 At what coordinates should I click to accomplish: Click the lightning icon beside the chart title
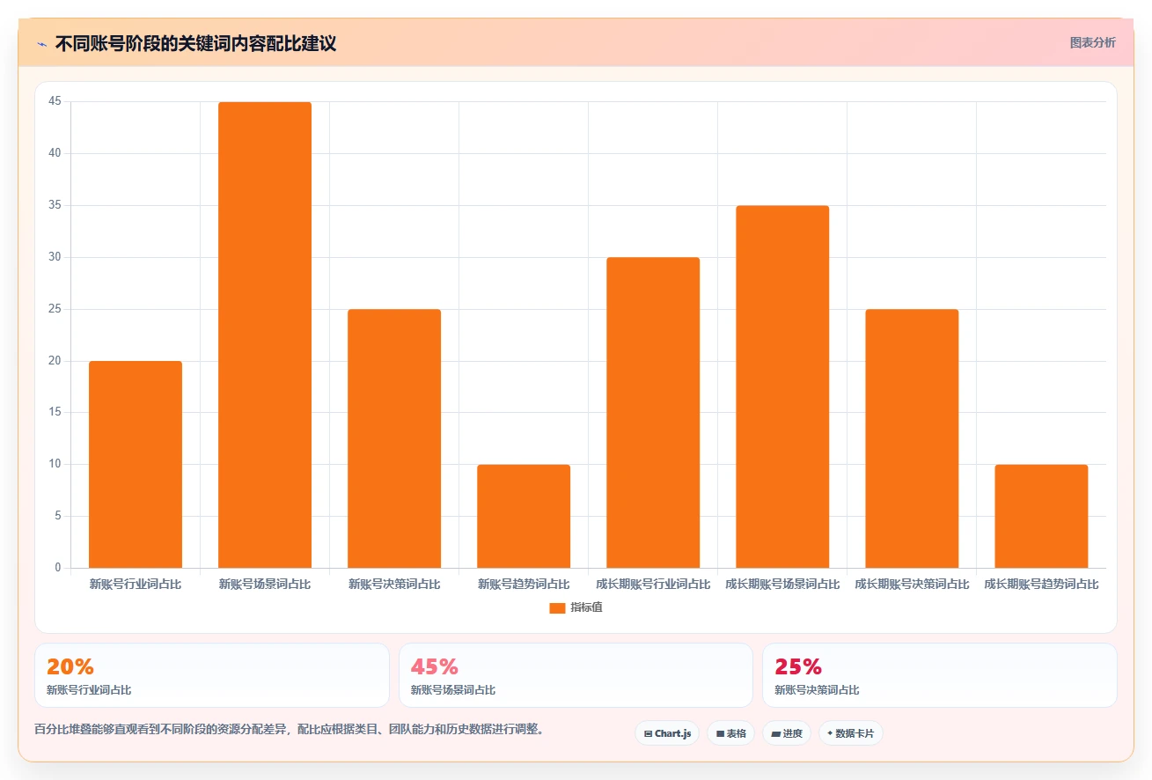41,44
